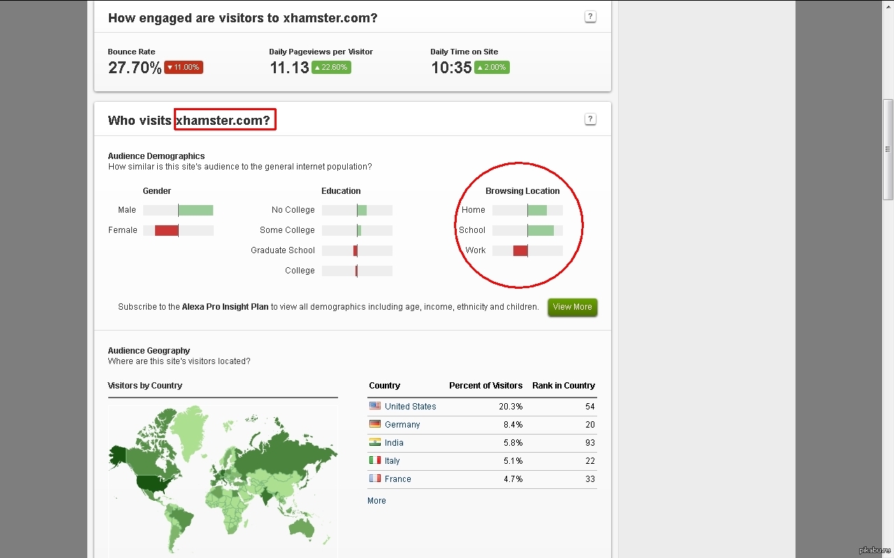Click the rank 93 cell for India
The height and width of the screenshot is (558, 894).
point(590,443)
